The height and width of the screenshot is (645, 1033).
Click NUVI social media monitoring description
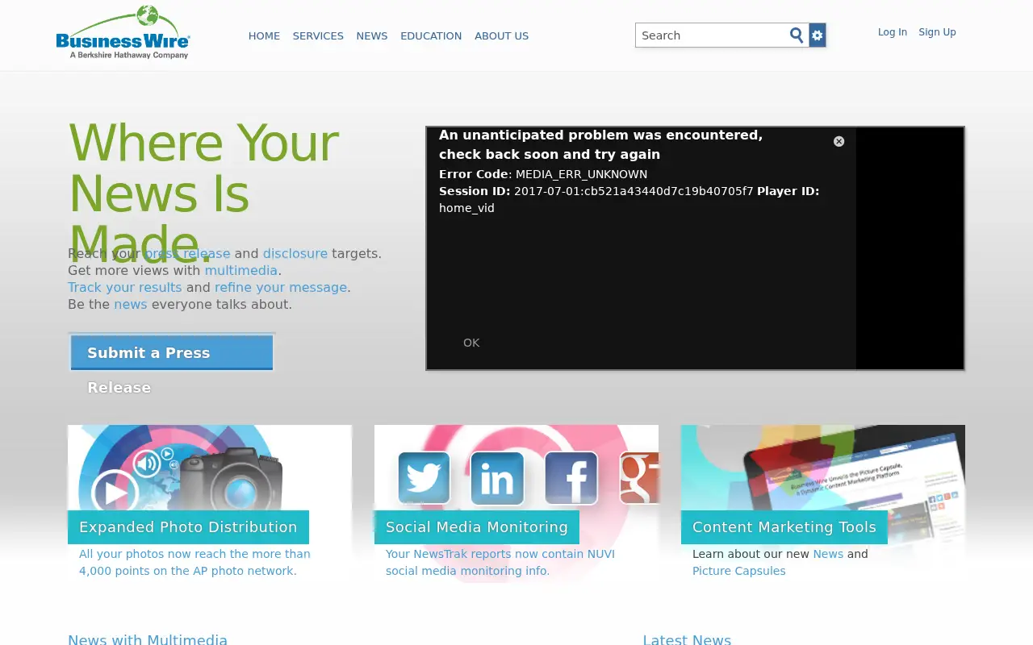coord(500,563)
